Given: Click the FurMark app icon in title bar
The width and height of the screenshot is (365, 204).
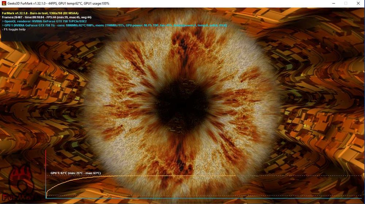Looking at the screenshot, I should point(4,3).
